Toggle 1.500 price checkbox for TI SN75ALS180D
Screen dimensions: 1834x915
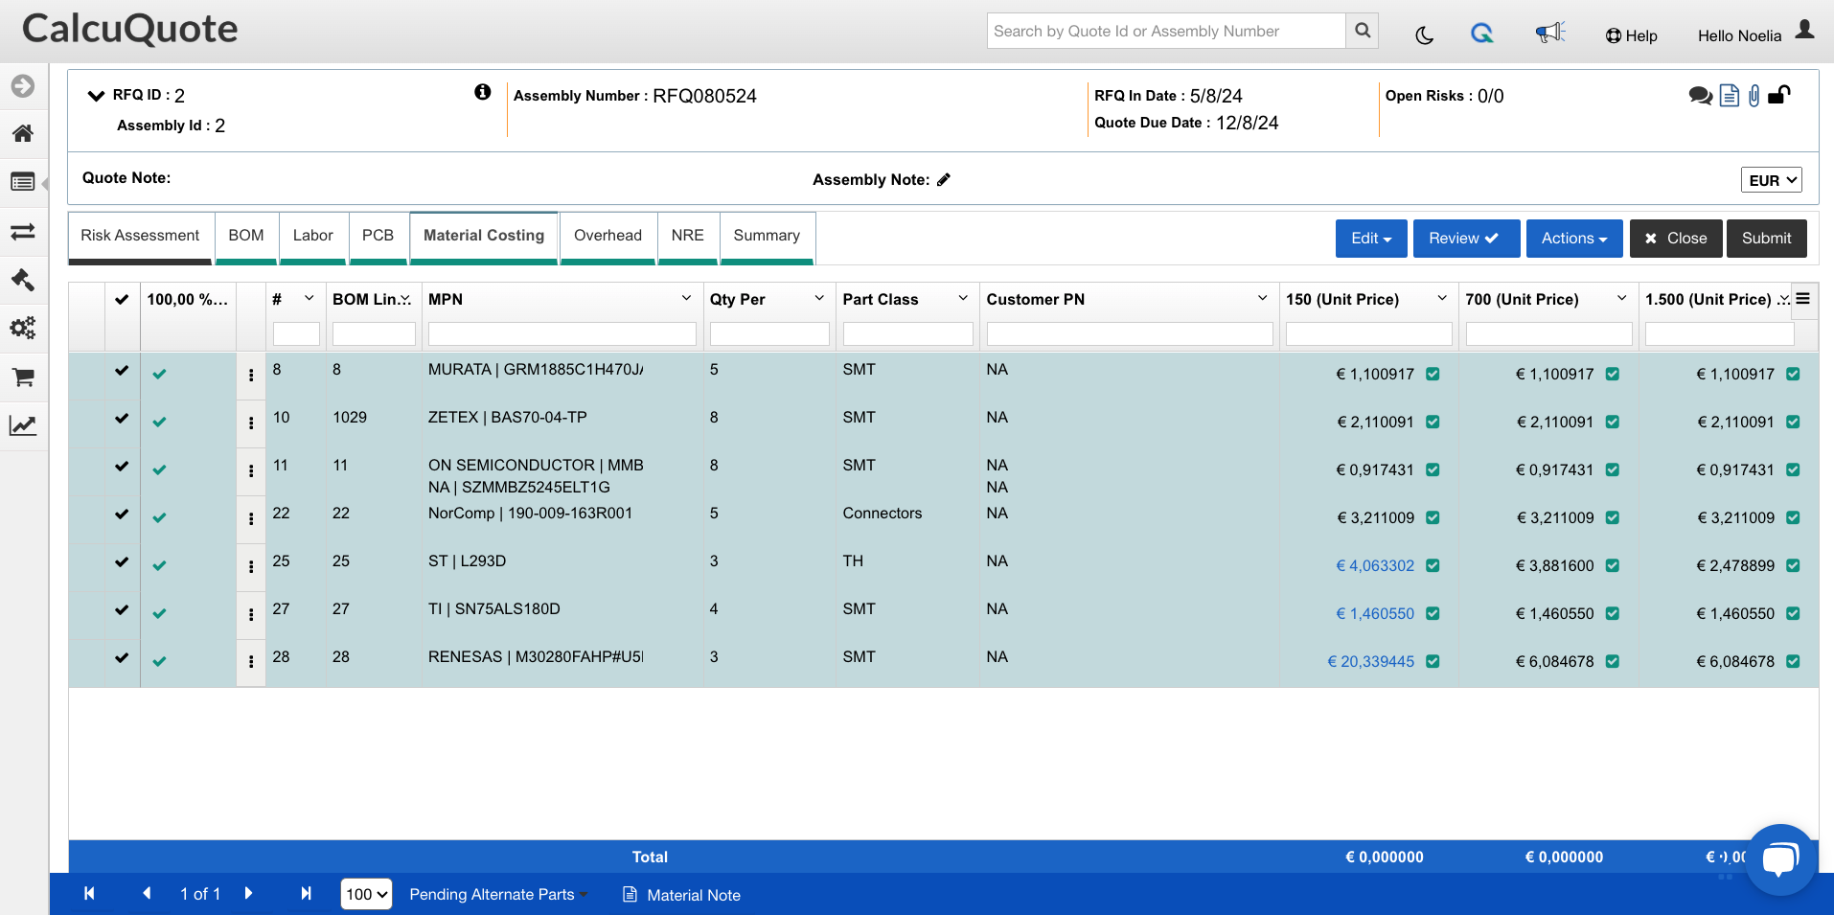(x=1793, y=614)
